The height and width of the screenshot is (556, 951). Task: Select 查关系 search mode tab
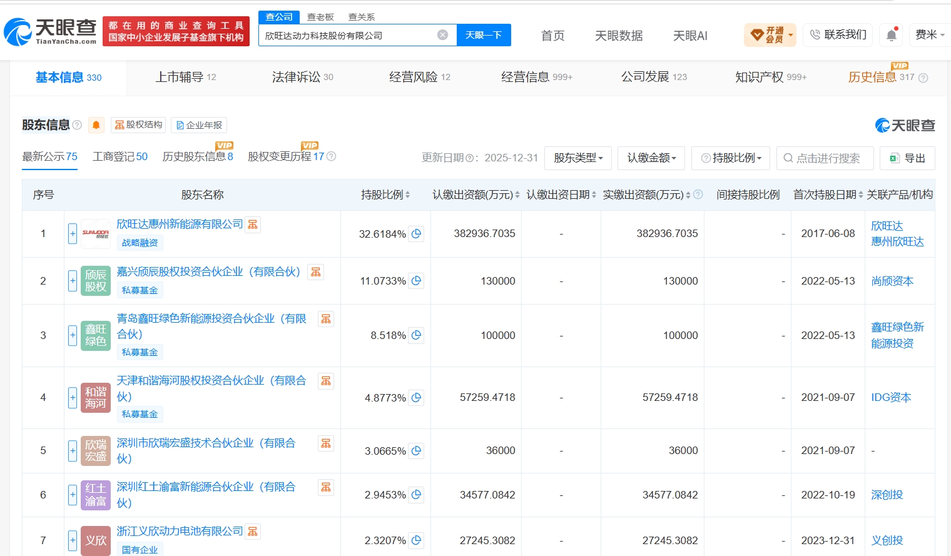(x=362, y=17)
